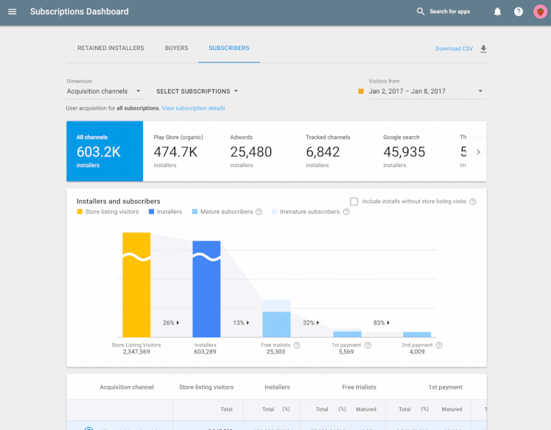
Task: Click Matured subheader under 1st payment
Action: tap(452, 409)
